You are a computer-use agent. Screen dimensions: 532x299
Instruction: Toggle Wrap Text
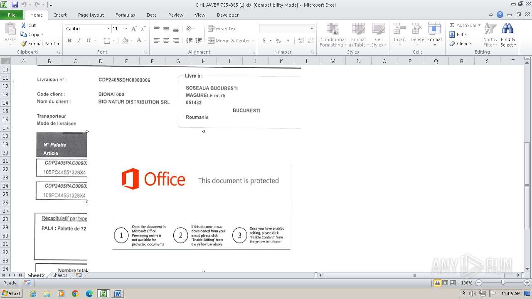coord(222,29)
